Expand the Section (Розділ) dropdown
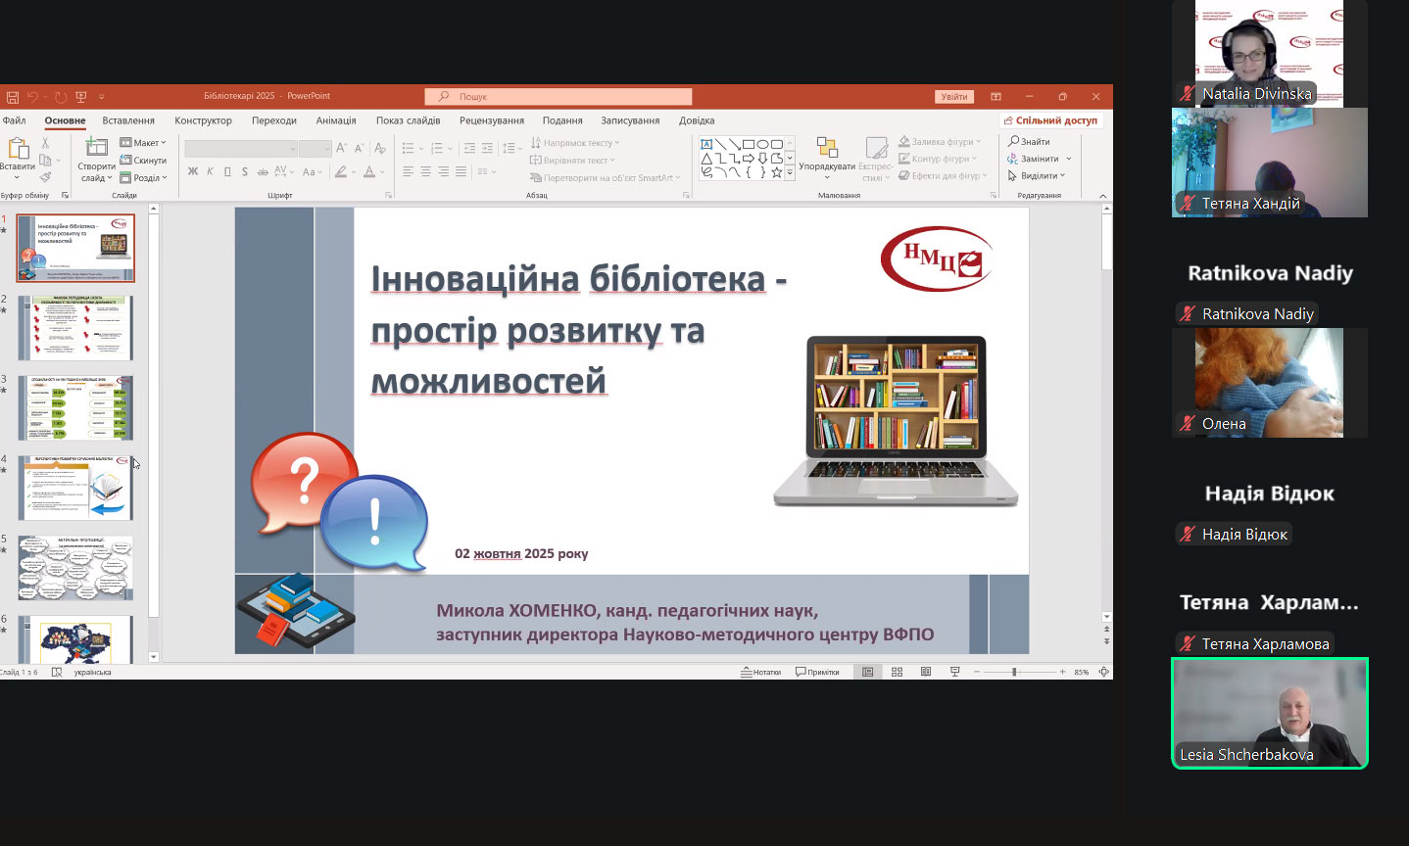This screenshot has width=1409, height=846. click(143, 178)
